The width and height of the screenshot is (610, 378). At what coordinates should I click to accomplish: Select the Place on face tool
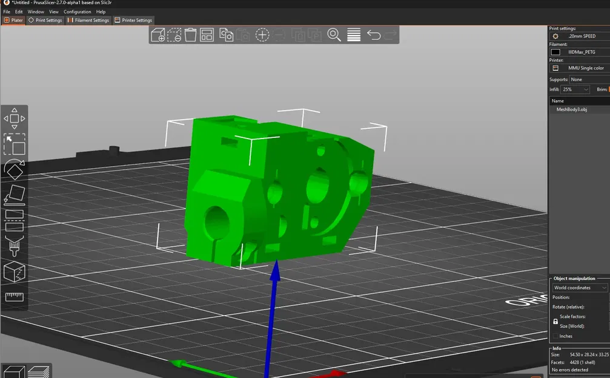15,195
